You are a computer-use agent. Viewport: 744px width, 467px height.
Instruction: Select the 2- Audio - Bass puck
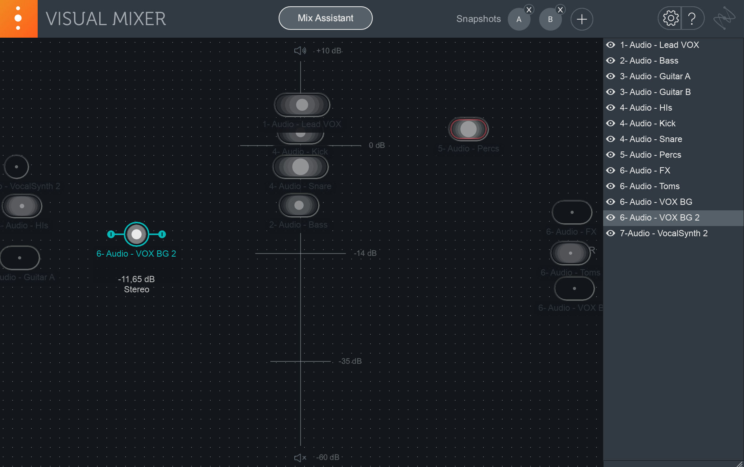click(x=299, y=205)
